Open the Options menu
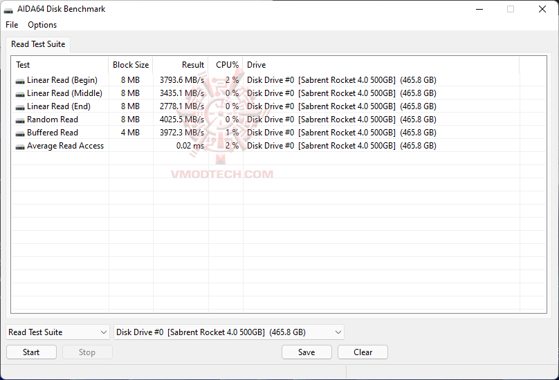 point(42,25)
